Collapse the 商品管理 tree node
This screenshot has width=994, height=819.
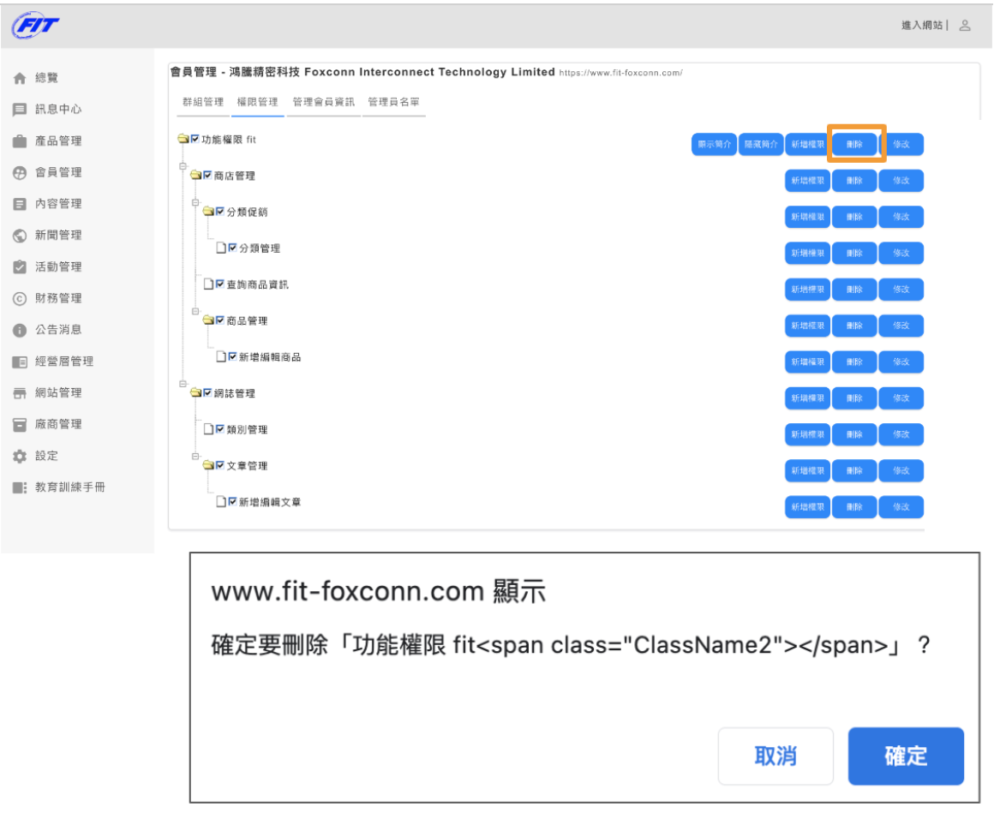pos(195,311)
